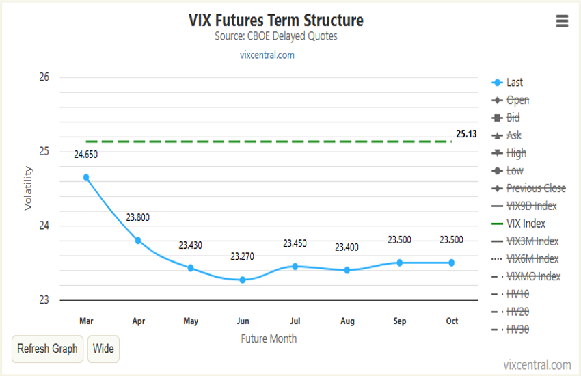Viewport: 581px width, 376px height.
Task: Click the Wide button
Action: (x=103, y=349)
